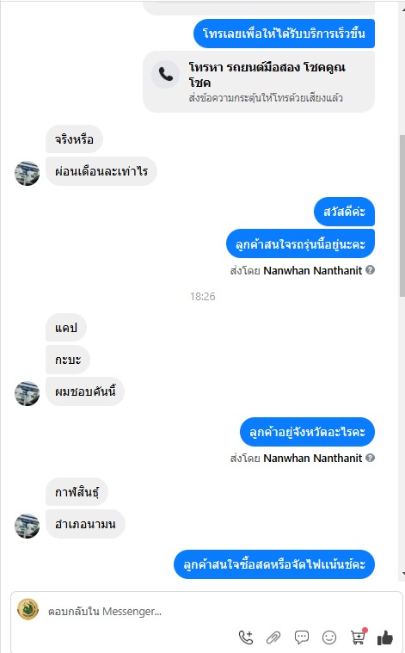Click the โทรหา รถยนต์มือสอง call card
Screen dimensions: 405x653
(259, 82)
